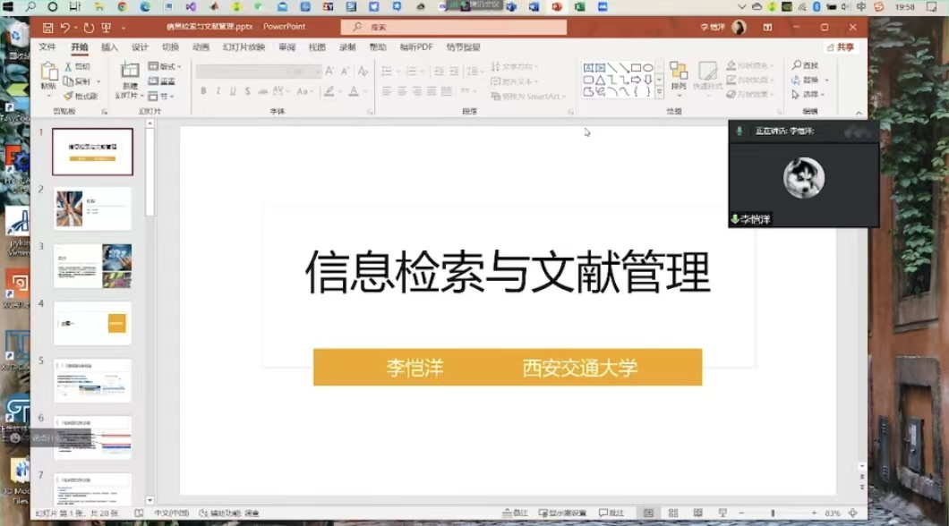Open the File tab
949x526 pixels.
[47, 47]
